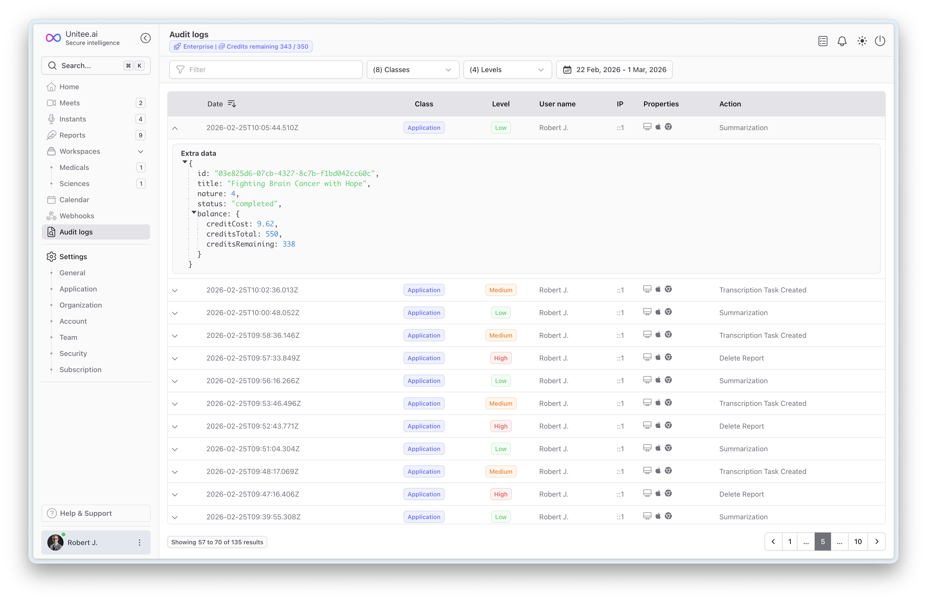Click in the Filter input field
927x601 pixels.
click(266, 69)
